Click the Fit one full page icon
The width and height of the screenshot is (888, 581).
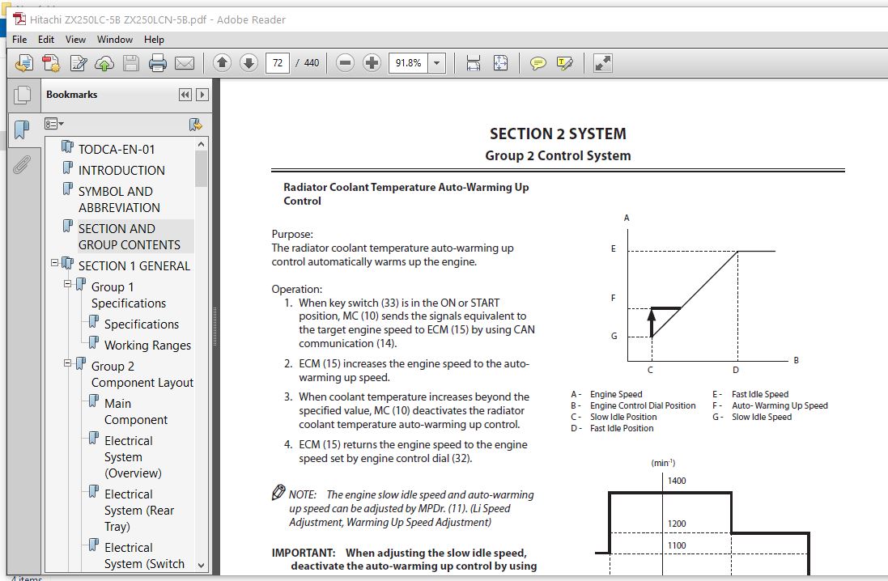point(500,63)
